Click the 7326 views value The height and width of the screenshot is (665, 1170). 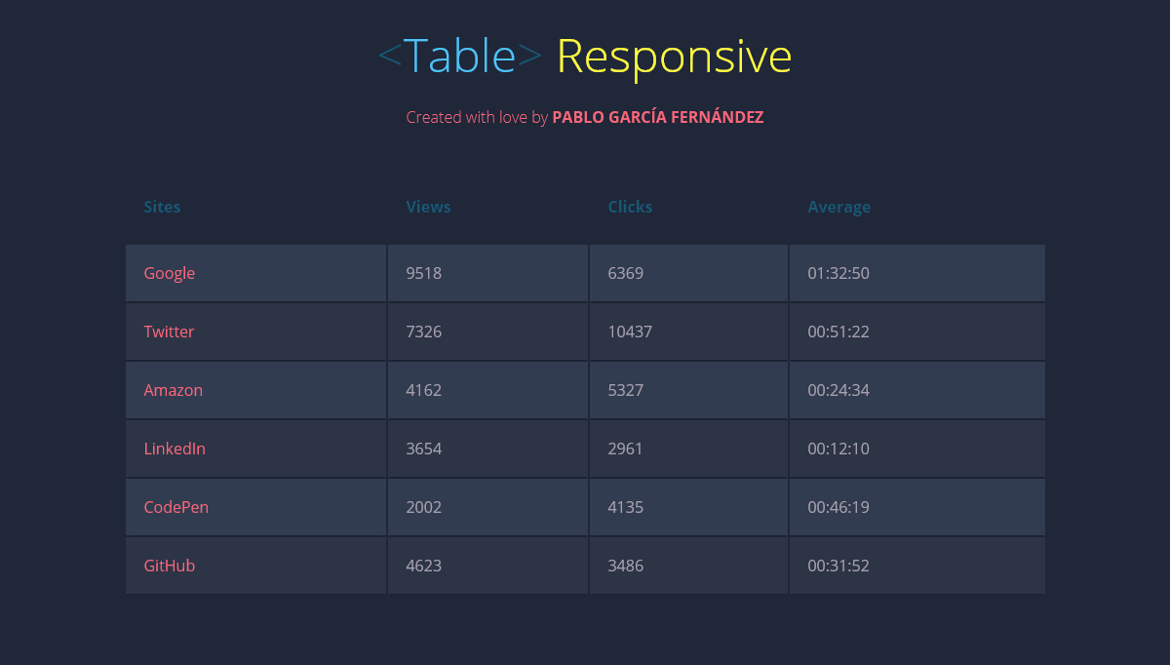click(424, 332)
